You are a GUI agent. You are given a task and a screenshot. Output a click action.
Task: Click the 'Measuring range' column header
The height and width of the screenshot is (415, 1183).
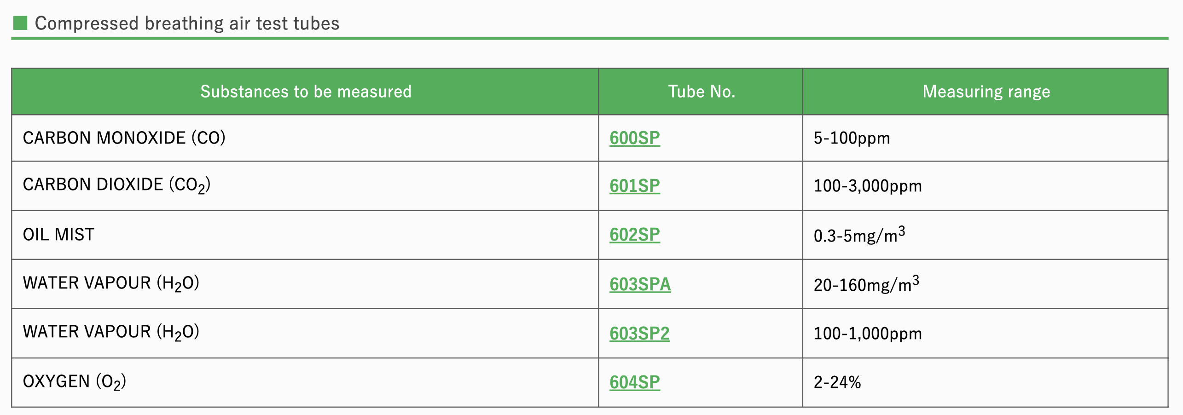(x=986, y=92)
